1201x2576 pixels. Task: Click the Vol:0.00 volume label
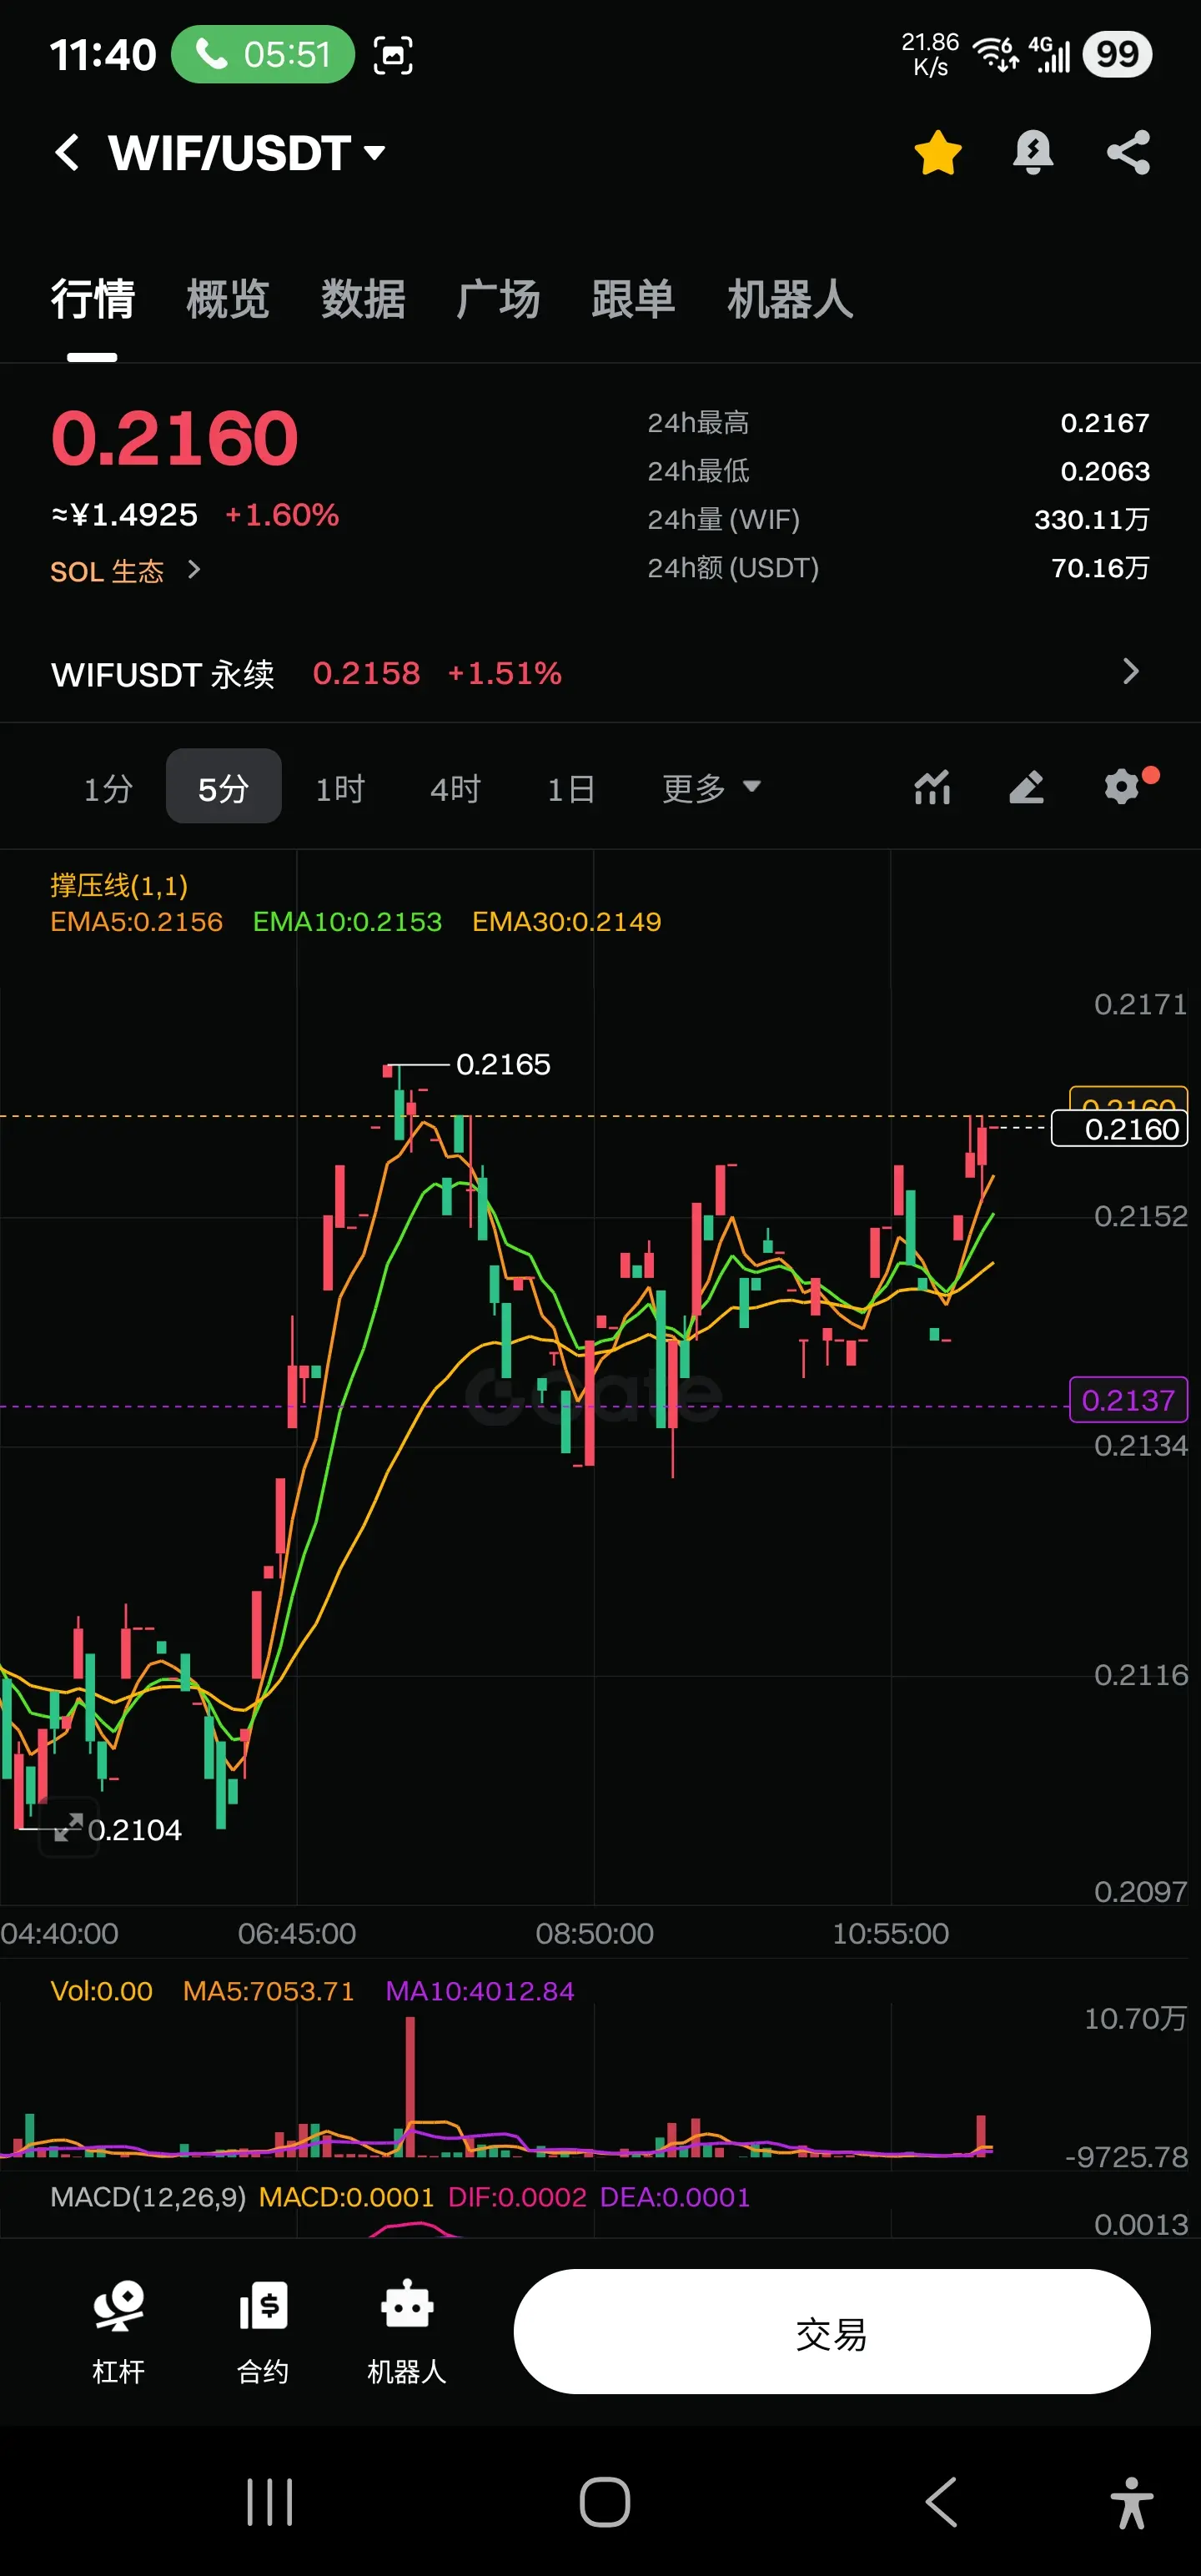(x=102, y=1990)
